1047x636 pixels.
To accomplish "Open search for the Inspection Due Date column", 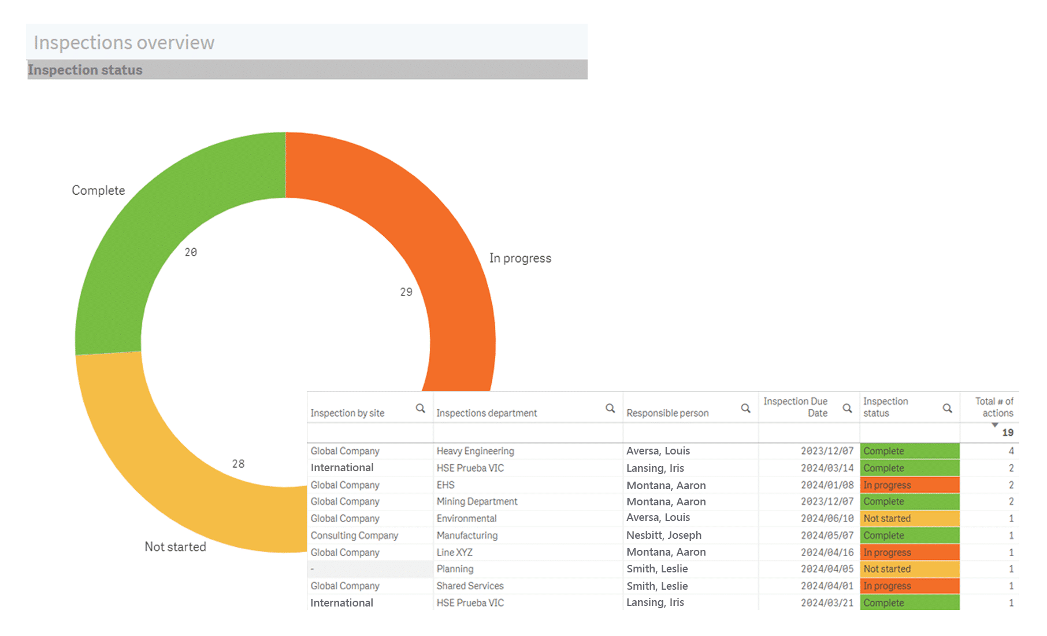I will 847,408.
